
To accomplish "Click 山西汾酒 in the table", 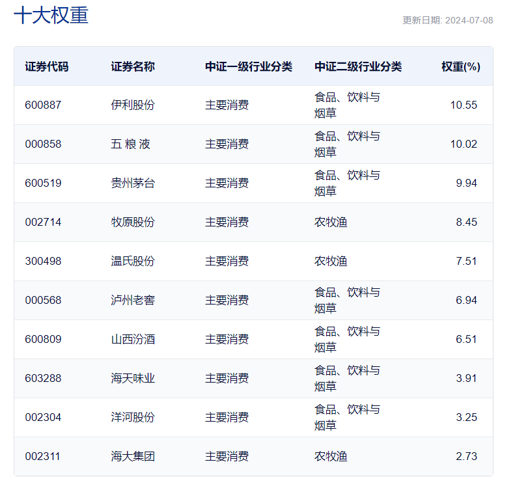I will pos(133,339).
